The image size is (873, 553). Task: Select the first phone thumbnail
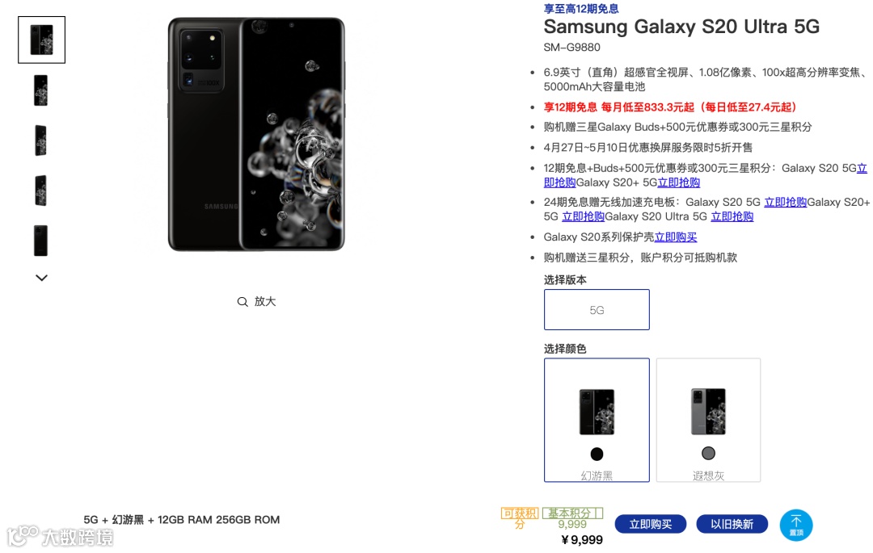pos(42,40)
